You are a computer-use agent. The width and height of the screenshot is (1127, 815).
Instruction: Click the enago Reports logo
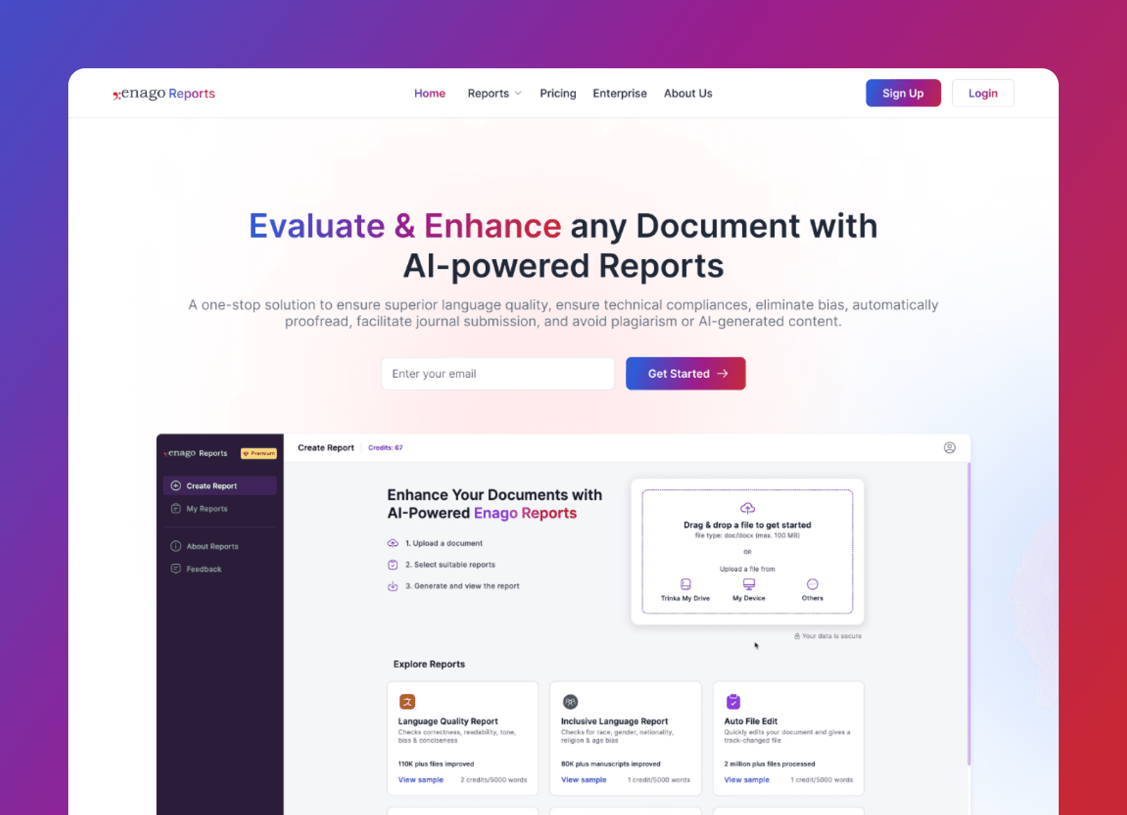pos(163,93)
